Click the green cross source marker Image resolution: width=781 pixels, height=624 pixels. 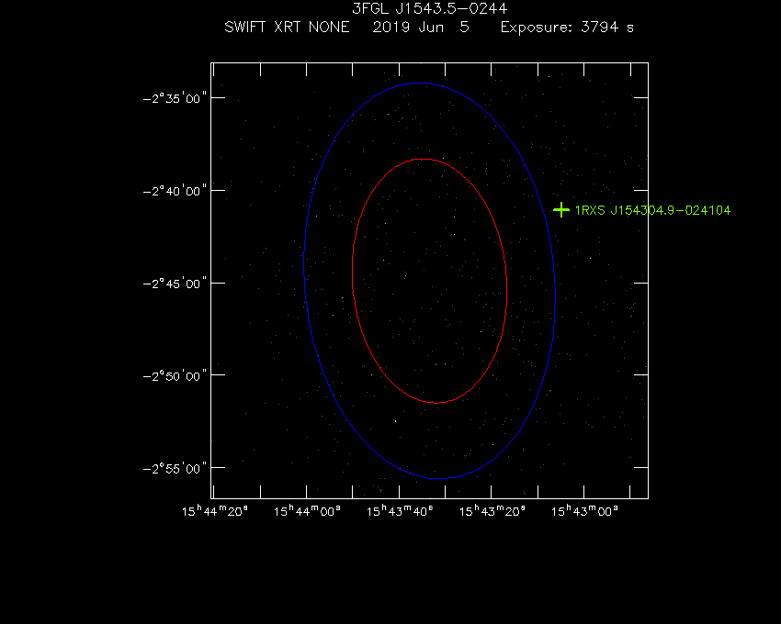[x=561, y=210]
